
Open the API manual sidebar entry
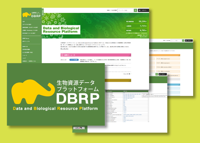[x=26, y=41]
